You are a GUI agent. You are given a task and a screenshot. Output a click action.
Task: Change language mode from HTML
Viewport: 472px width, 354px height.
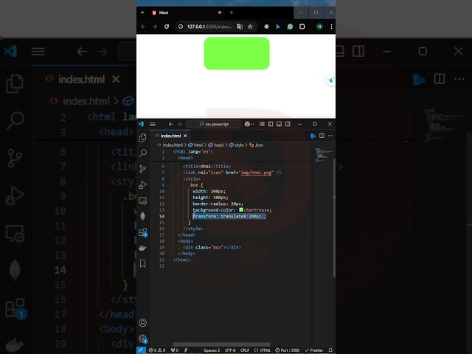point(265,350)
